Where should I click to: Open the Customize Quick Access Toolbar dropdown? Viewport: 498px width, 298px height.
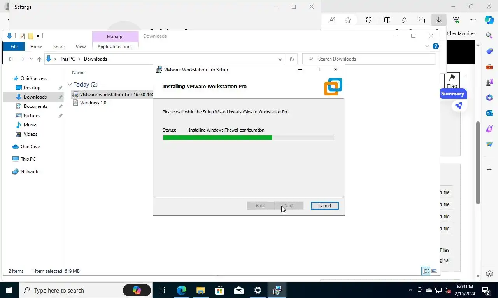(38, 36)
